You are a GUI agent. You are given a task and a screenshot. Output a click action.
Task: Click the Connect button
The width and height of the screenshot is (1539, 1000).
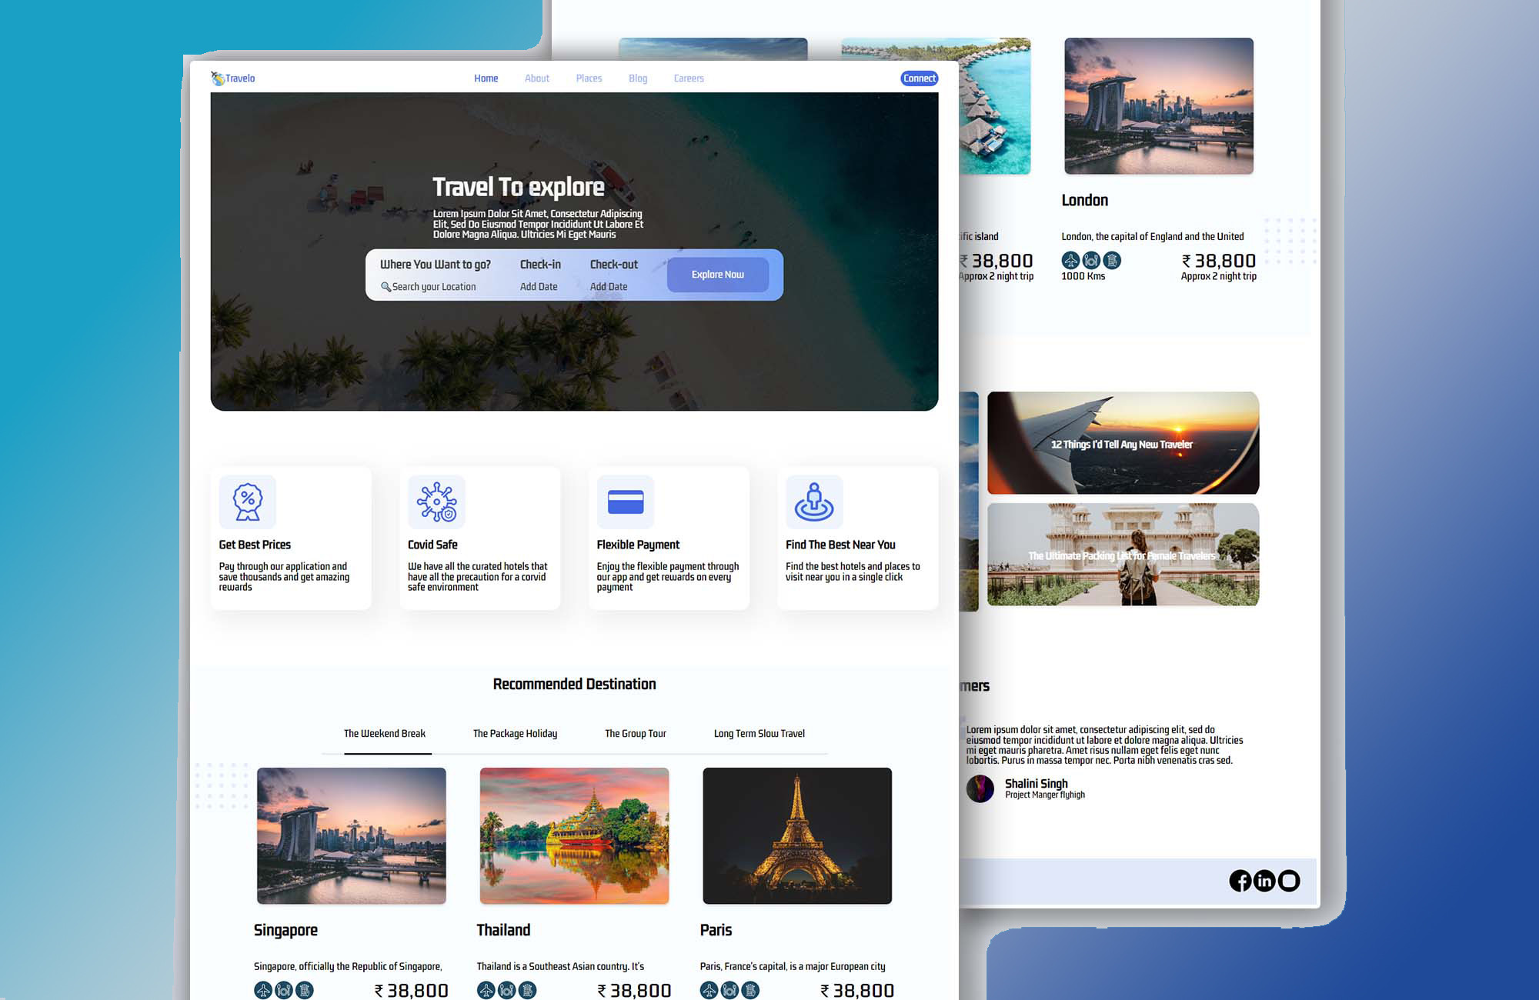point(919,78)
